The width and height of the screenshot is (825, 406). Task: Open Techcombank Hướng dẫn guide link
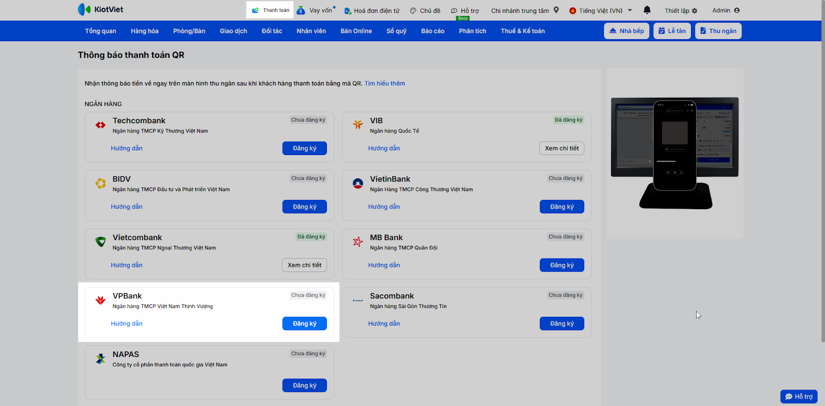click(127, 148)
